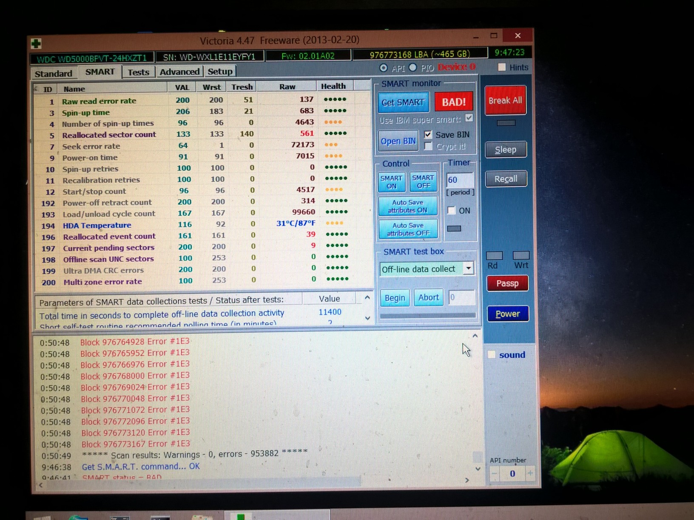This screenshot has width=694, height=520.
Task: Select the PIO radio button
Action: click(412, 68)
